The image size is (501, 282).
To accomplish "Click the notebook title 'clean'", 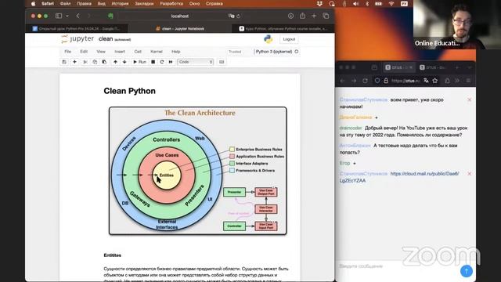I will coord(106,39).
